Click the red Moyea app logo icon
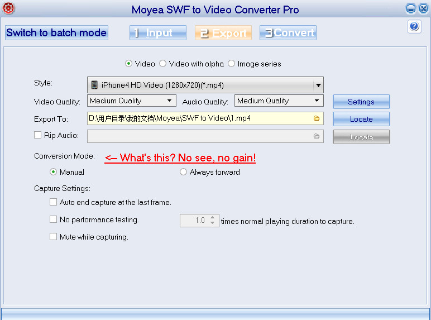The height and width of the screenshot is (320, 431). tap(9, 8)
